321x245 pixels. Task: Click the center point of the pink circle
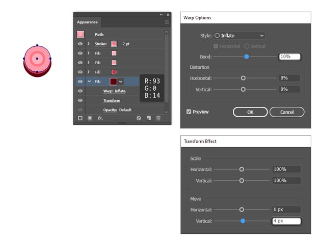coord(37,59)
